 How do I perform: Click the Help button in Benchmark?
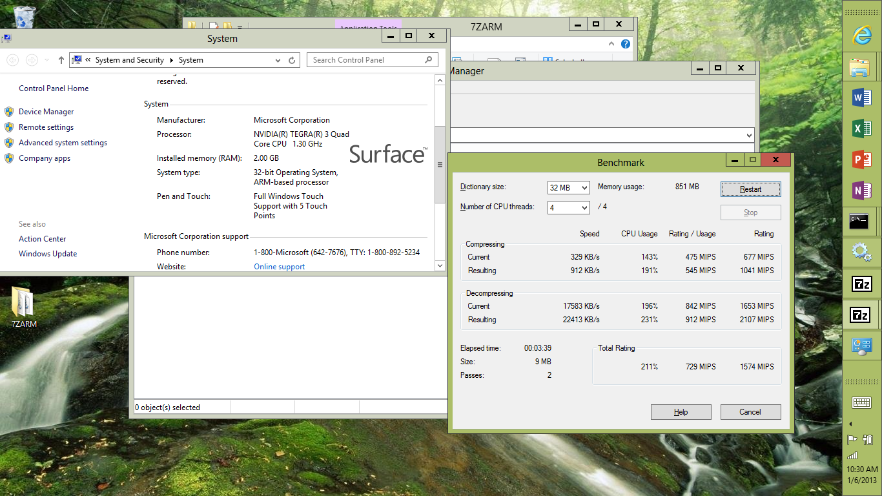[681, 412]
